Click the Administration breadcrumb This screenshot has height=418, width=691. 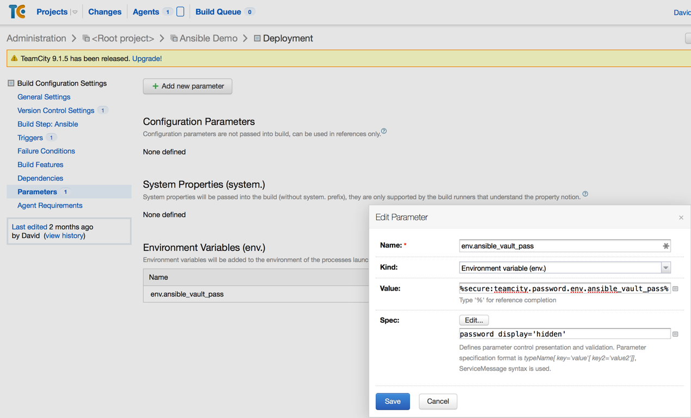[36, 38]
